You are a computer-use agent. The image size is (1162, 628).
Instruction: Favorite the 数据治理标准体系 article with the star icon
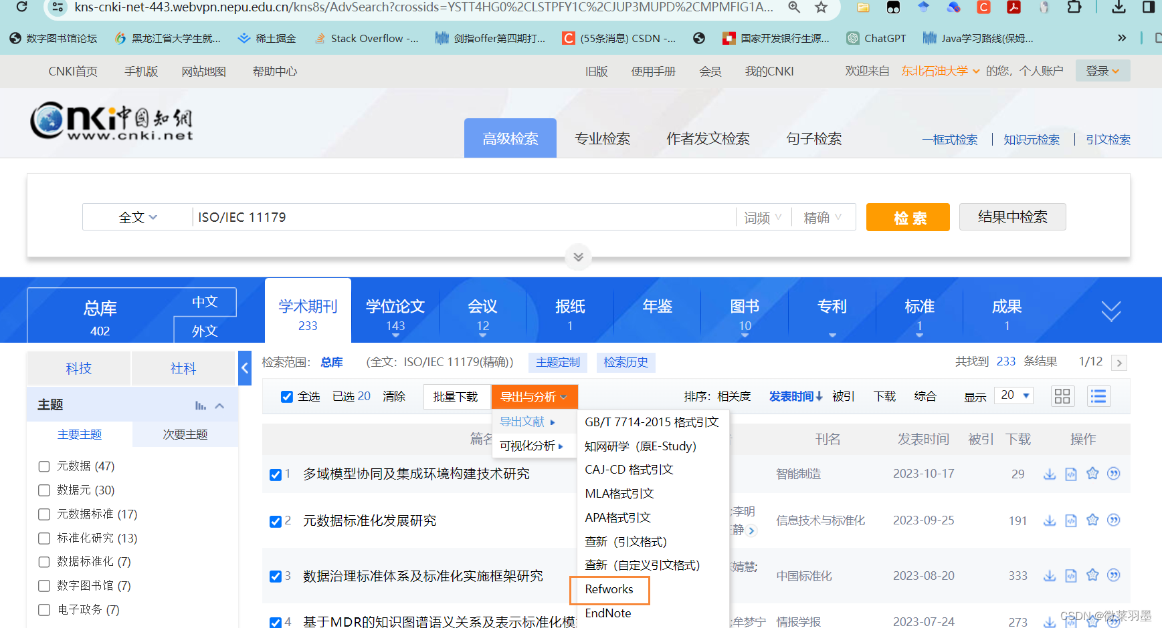coord(1092,575)
